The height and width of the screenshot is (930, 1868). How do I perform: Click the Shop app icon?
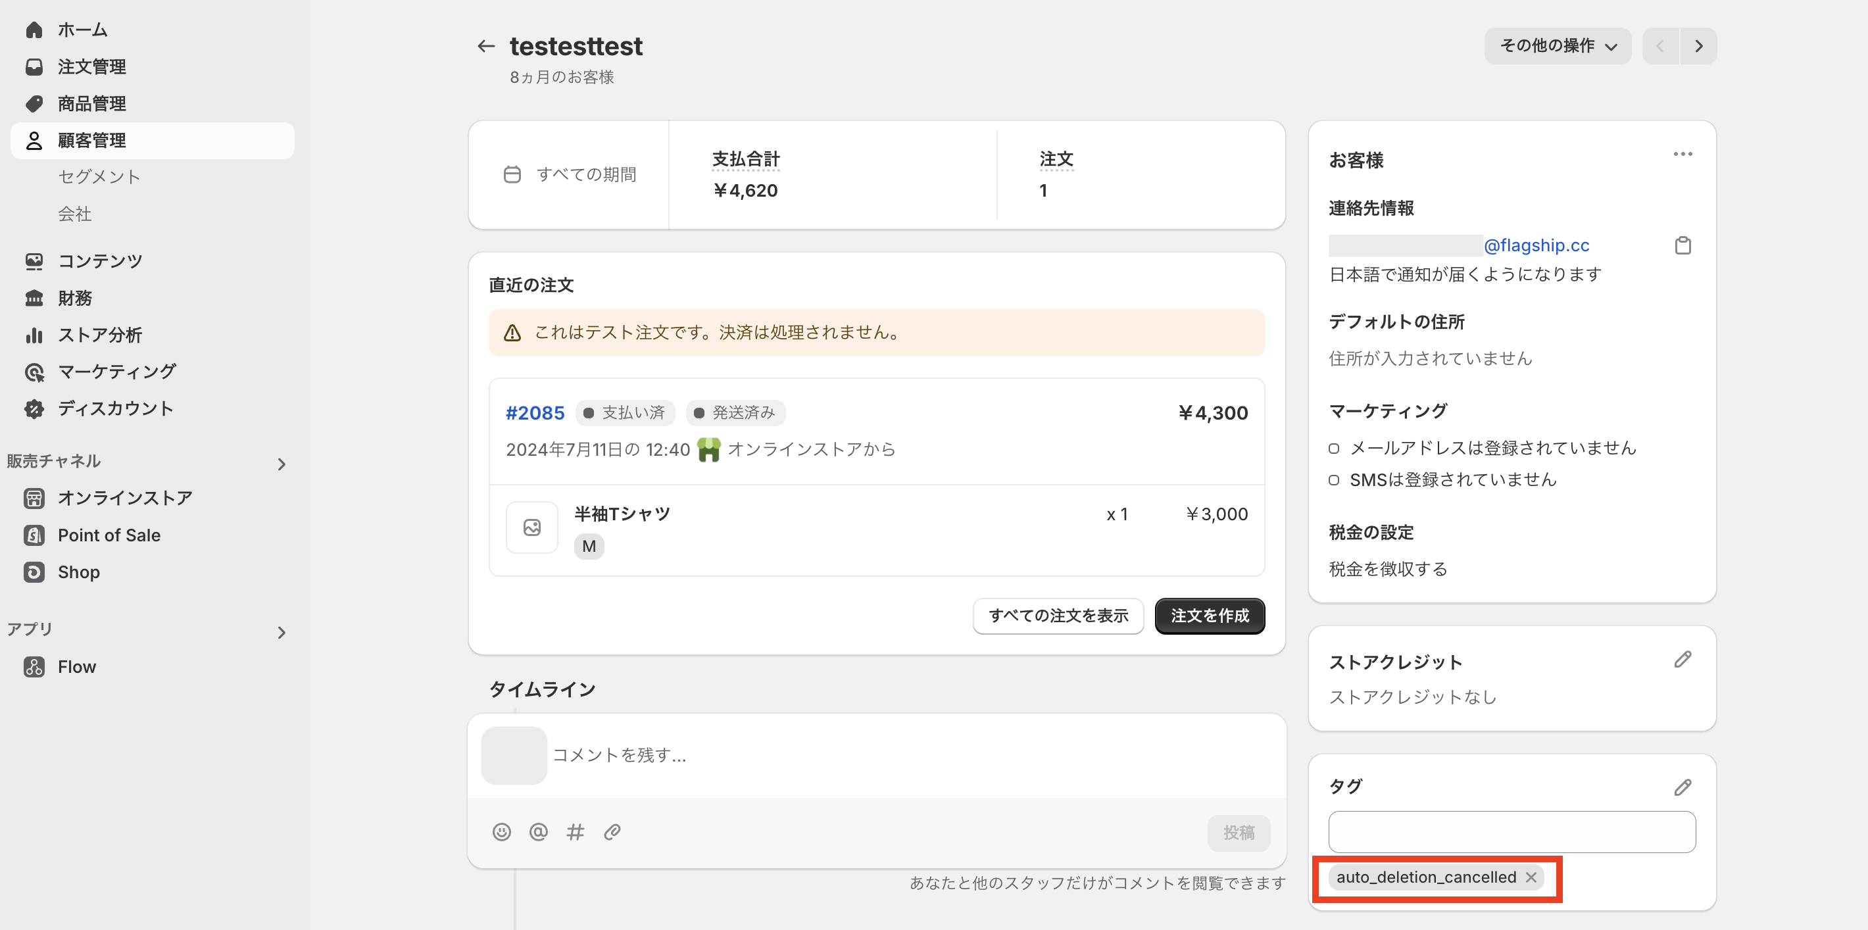pyautogui.click(x=34, y=572)
